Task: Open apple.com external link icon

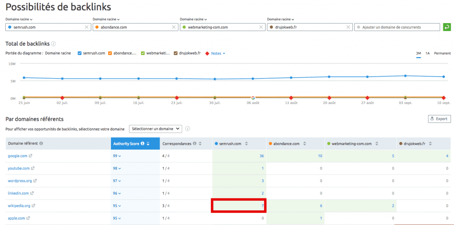Action: pyautogui.click(x=28, y=218)
